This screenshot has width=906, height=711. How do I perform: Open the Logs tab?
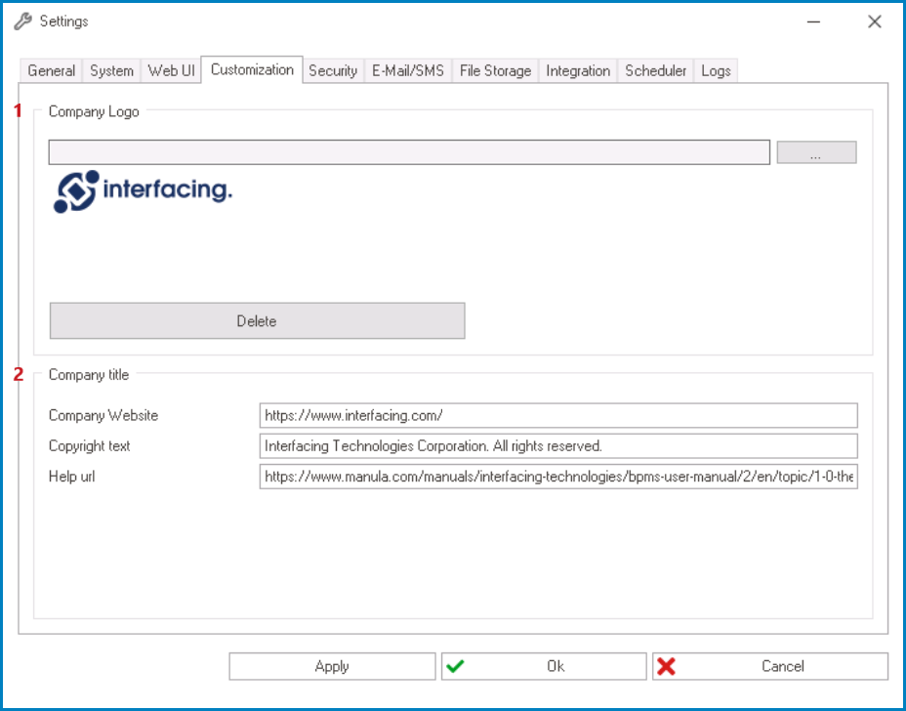716,70
